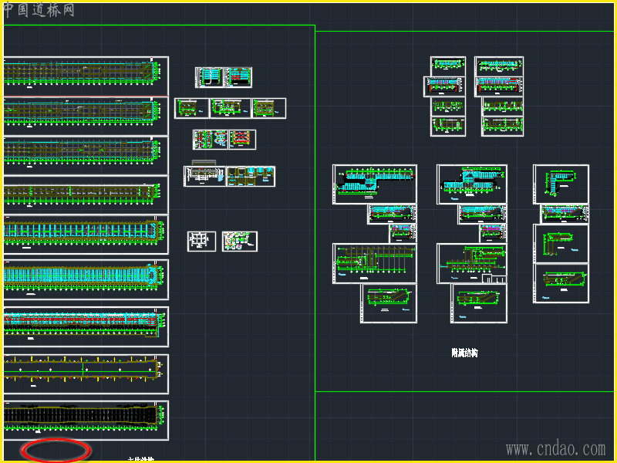Select the top-right sheet in upper right cluster
The width and height of the screenshot is (617, 463).
499,66
